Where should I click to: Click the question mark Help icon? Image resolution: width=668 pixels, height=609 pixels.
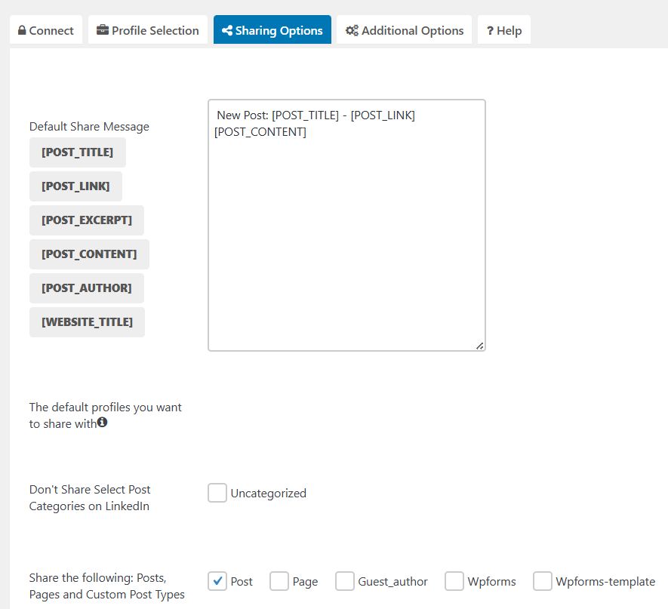(x=490, y=31)
